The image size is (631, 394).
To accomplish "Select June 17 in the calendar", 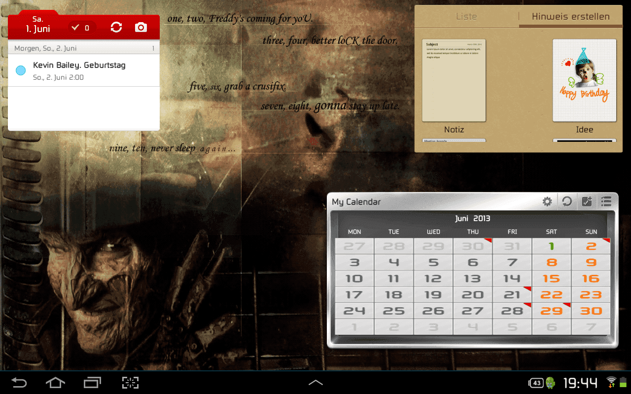I will click(354, 295).
